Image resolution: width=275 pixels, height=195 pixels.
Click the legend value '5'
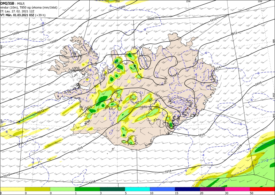(x=126, y=193)
